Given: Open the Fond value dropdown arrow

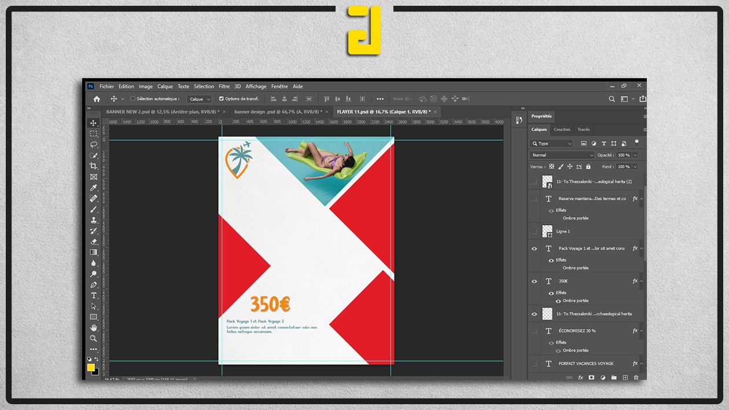Looking at the screenshot, I should coord(635,167).
